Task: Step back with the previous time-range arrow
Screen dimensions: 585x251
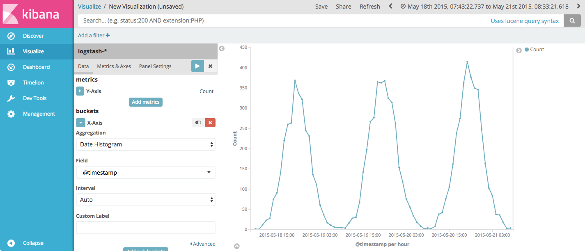Action: click(x=390, y=6)
